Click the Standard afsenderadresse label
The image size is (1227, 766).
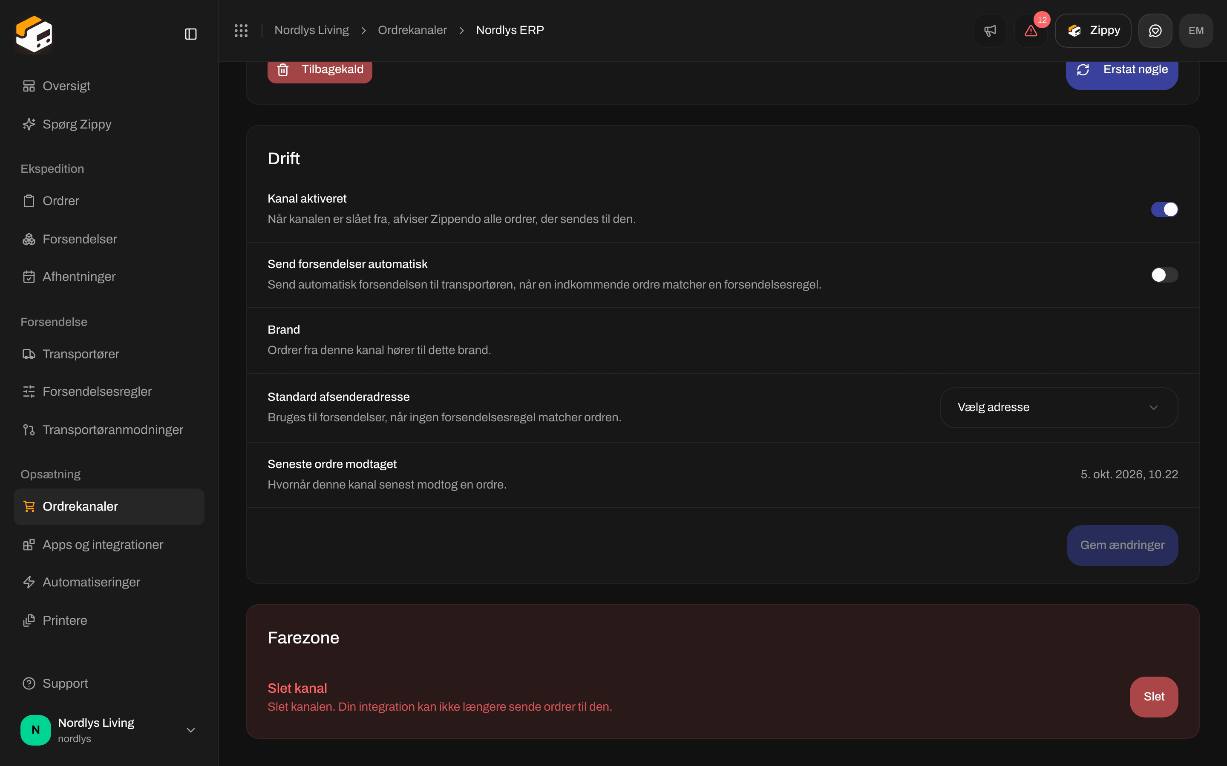[x=338, y=397]
